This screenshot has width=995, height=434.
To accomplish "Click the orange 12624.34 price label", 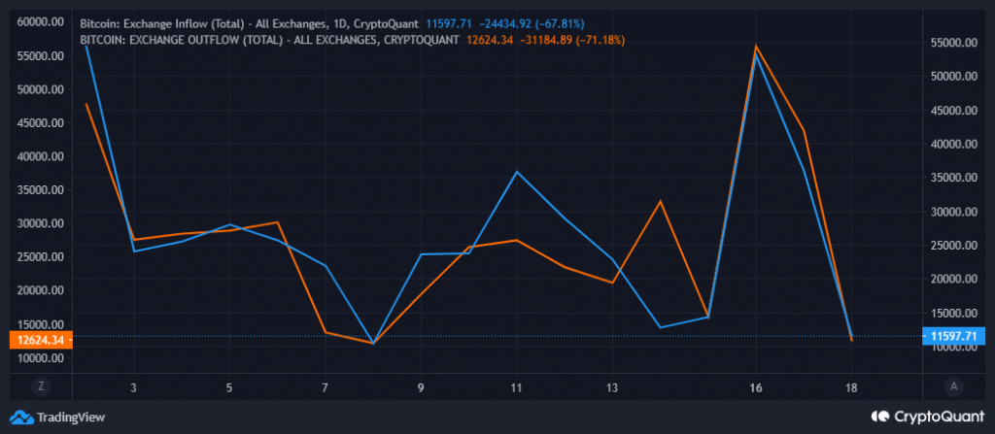I will click(x=36, y=340).
